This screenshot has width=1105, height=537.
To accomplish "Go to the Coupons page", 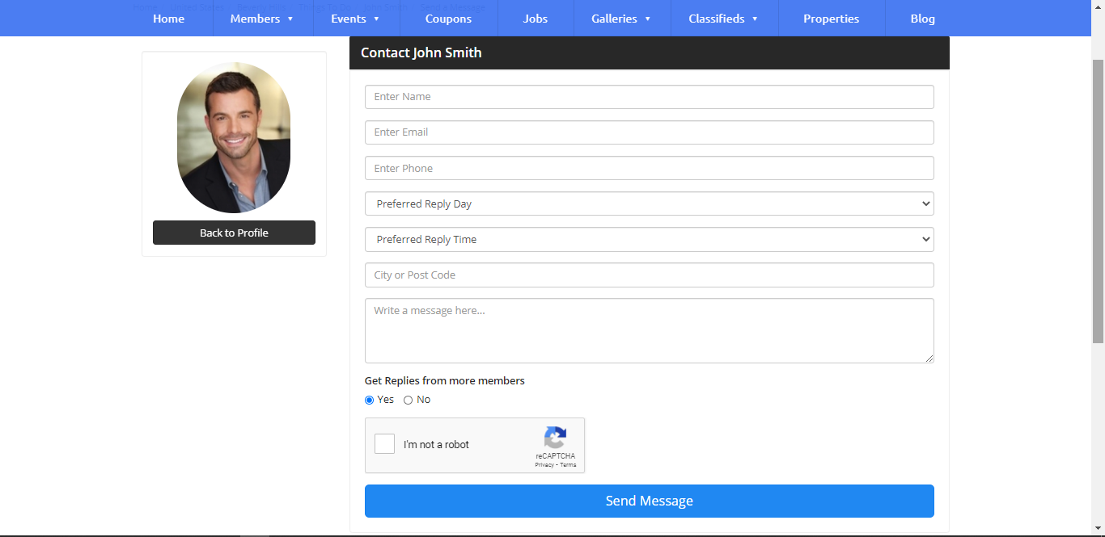I will coord(448,19).
